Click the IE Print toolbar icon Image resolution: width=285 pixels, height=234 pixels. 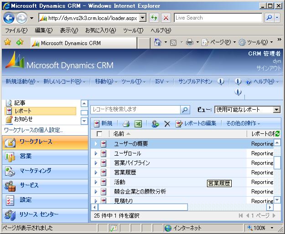tap(190, 43)
